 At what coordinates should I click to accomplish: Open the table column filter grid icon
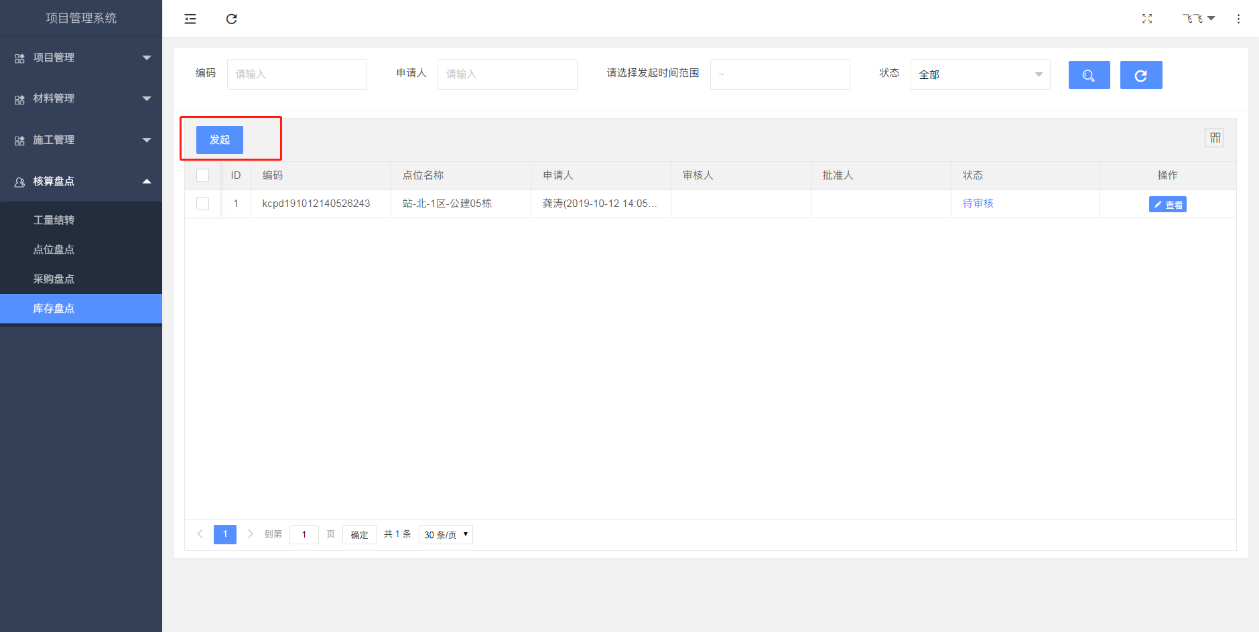1215,138
